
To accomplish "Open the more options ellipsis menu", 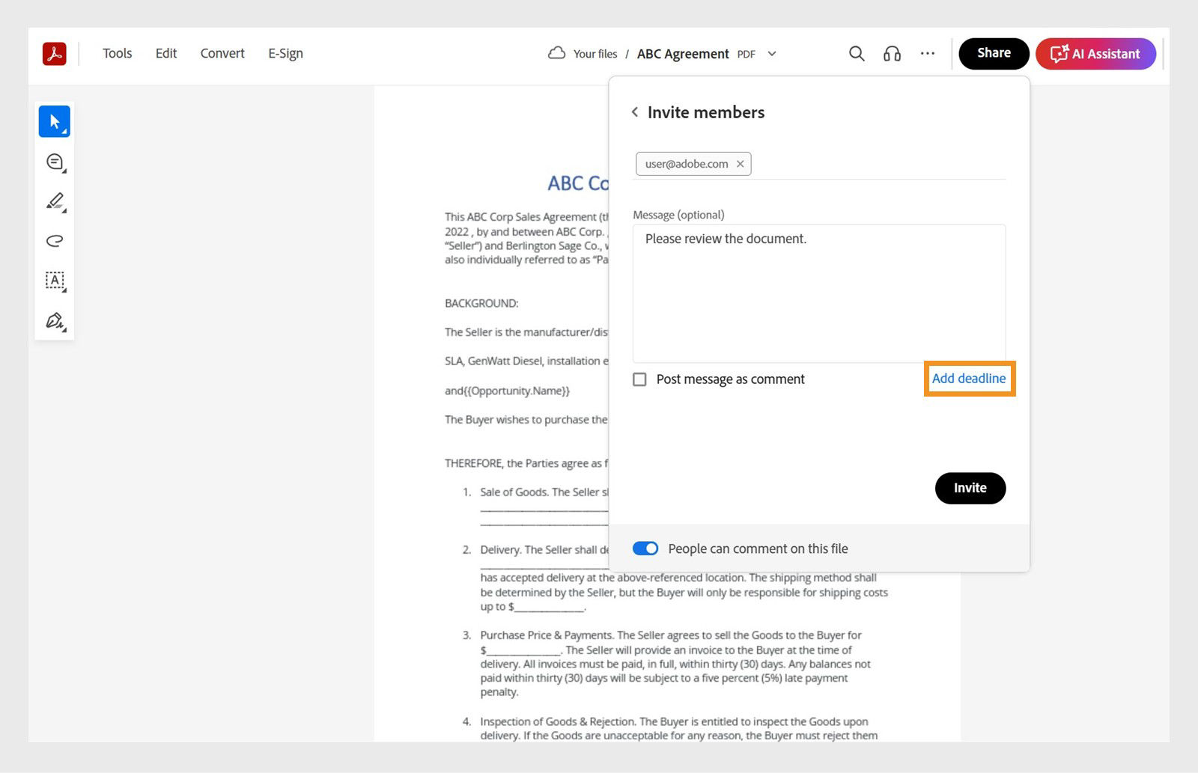I will coord(928,53).
